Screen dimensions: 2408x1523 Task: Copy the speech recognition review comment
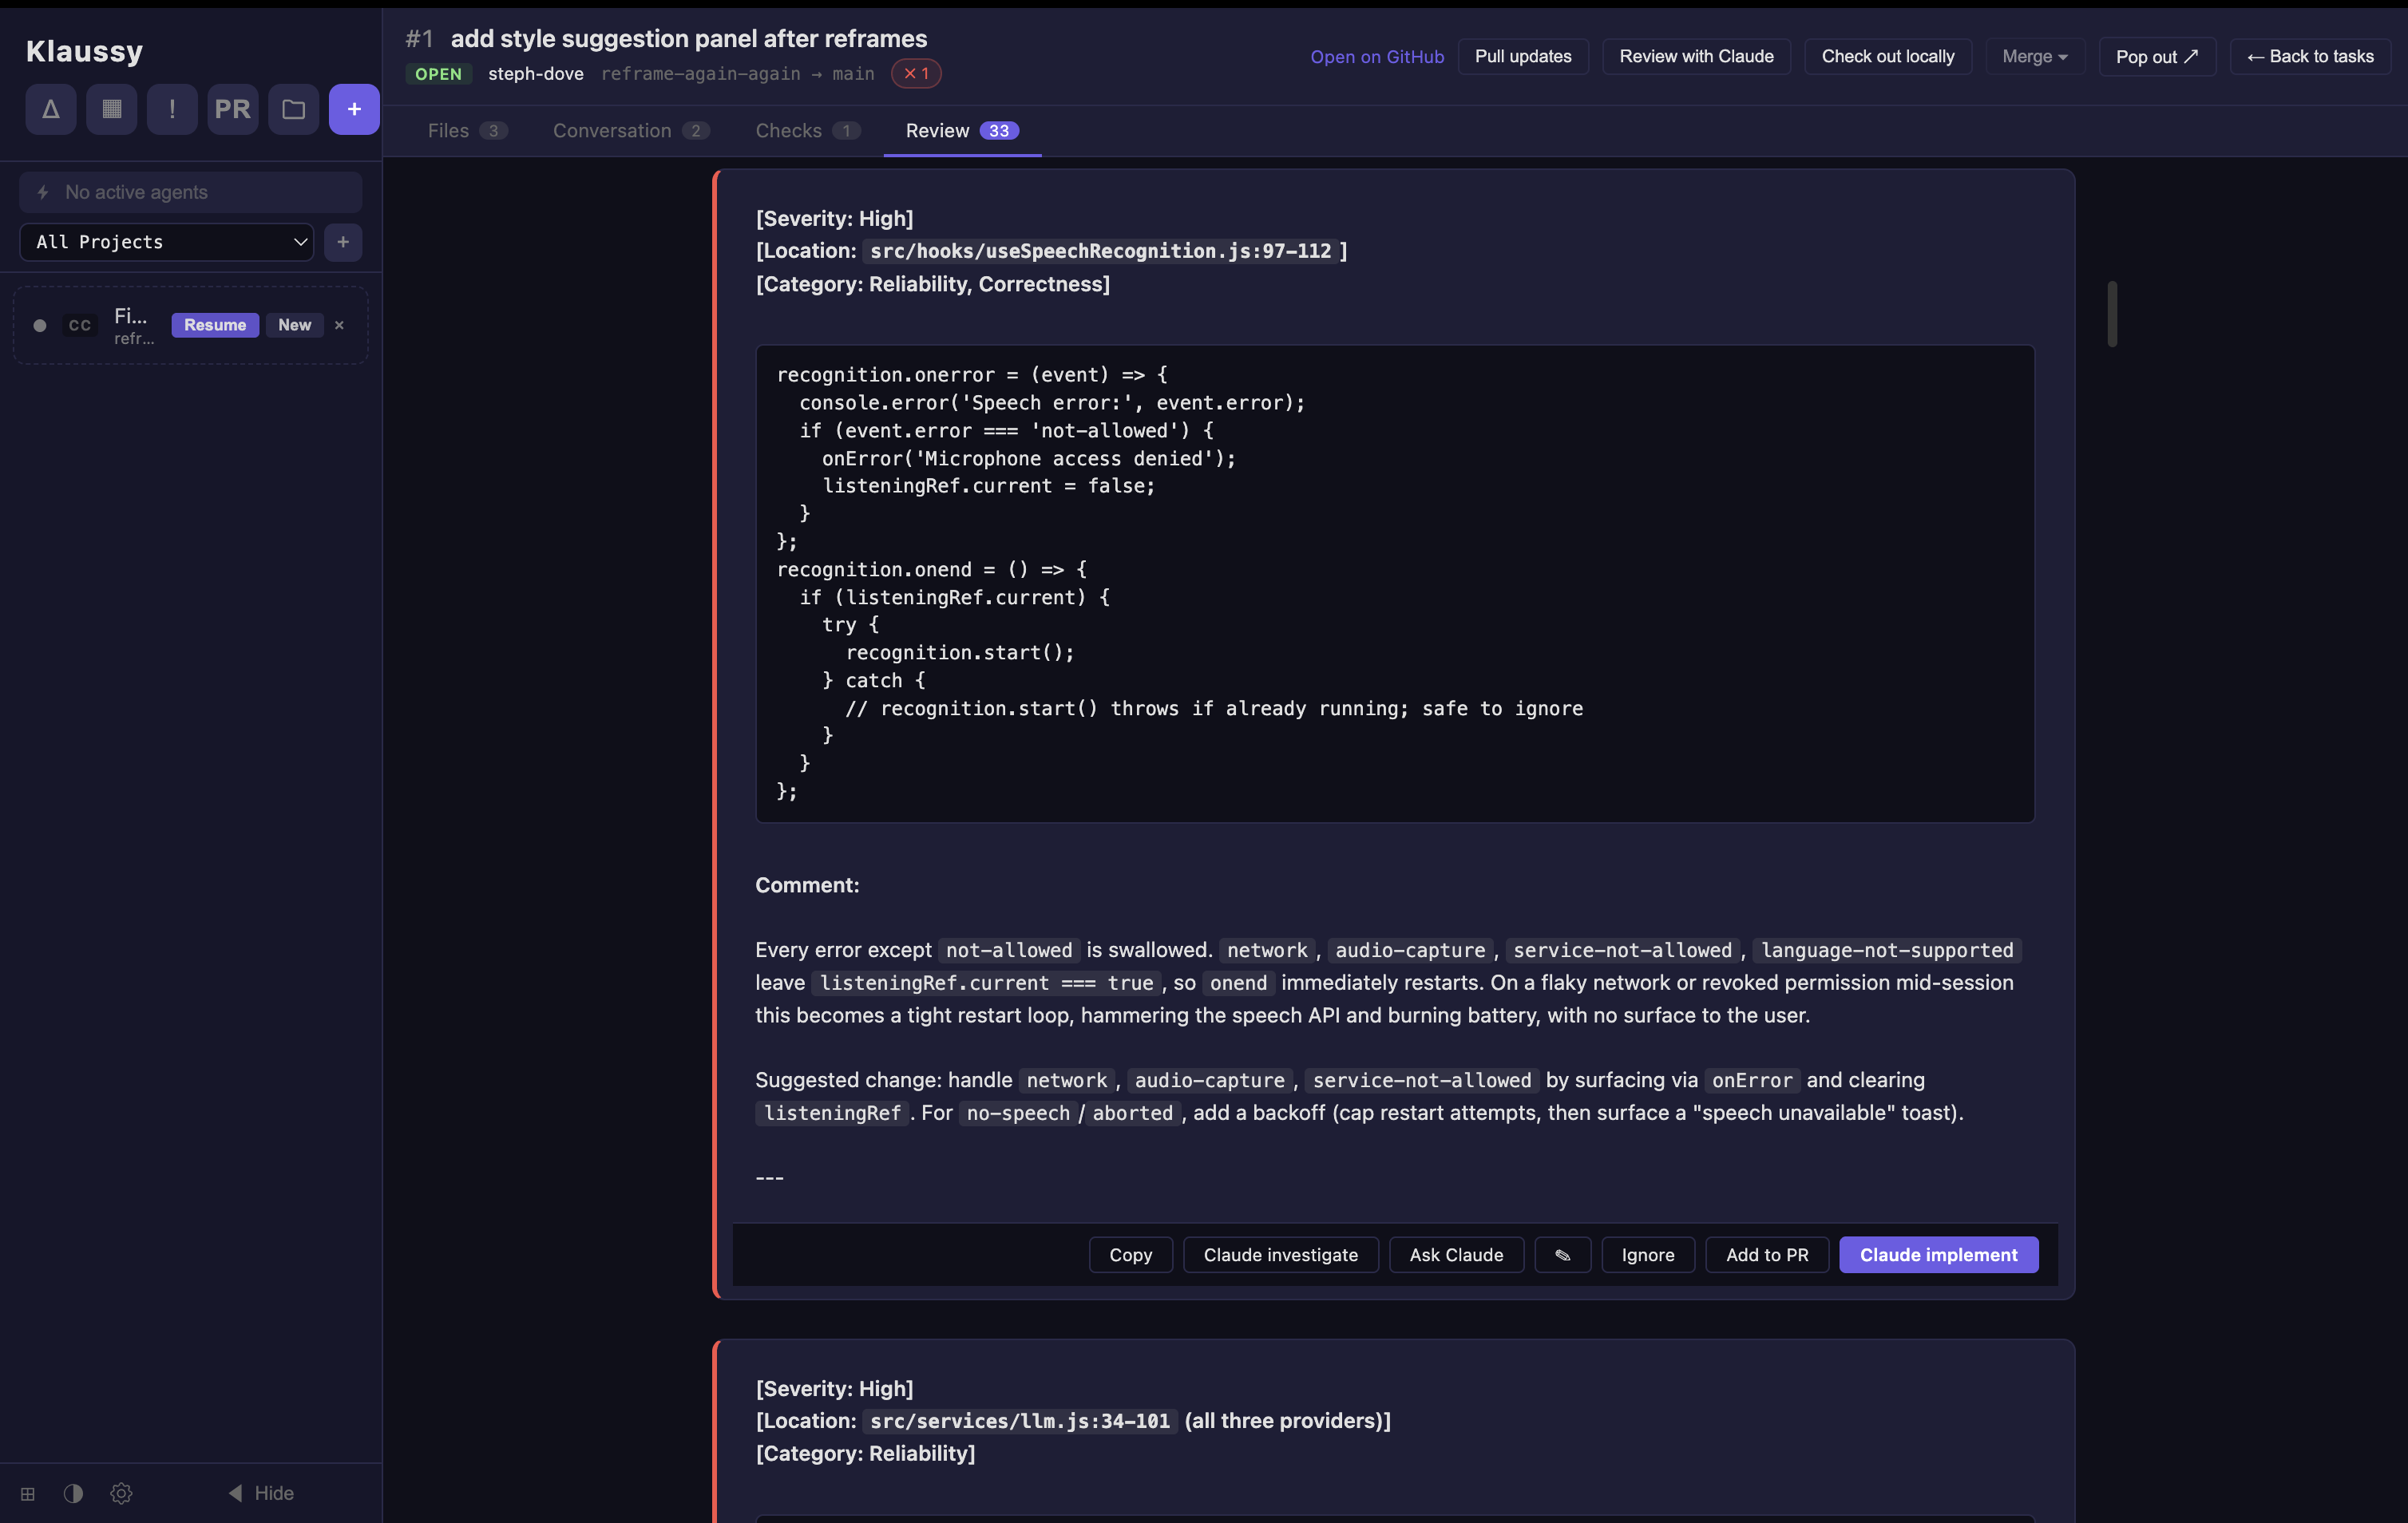point(1130,1255)
